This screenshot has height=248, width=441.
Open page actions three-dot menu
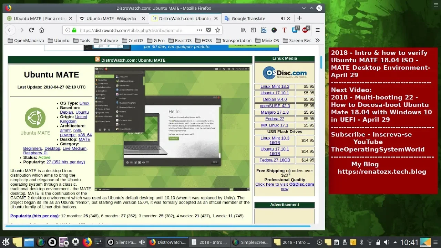tap(199, 30)
